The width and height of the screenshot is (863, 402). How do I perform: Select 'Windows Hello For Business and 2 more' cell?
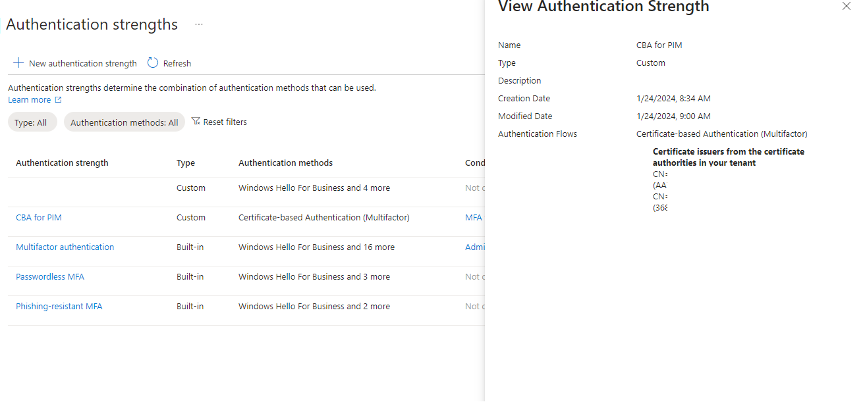click(314, 307)
